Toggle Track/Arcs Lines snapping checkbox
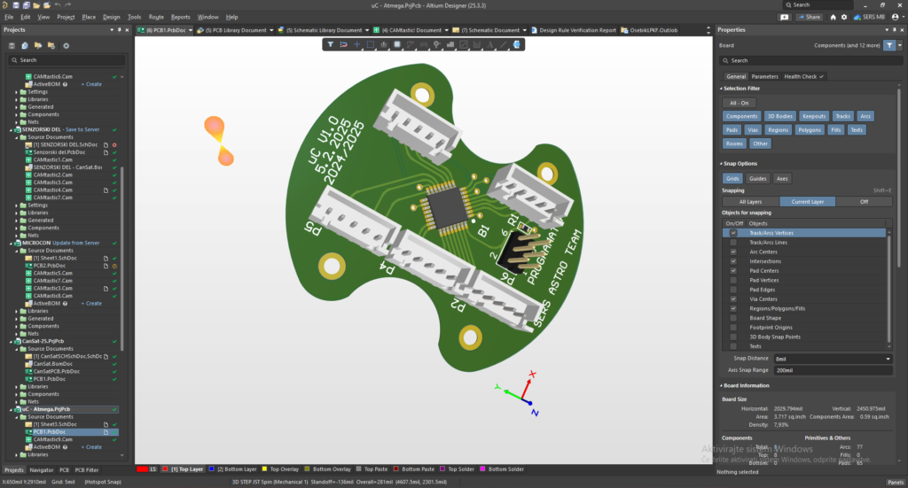The image size is (908, 488). point(732,242)
